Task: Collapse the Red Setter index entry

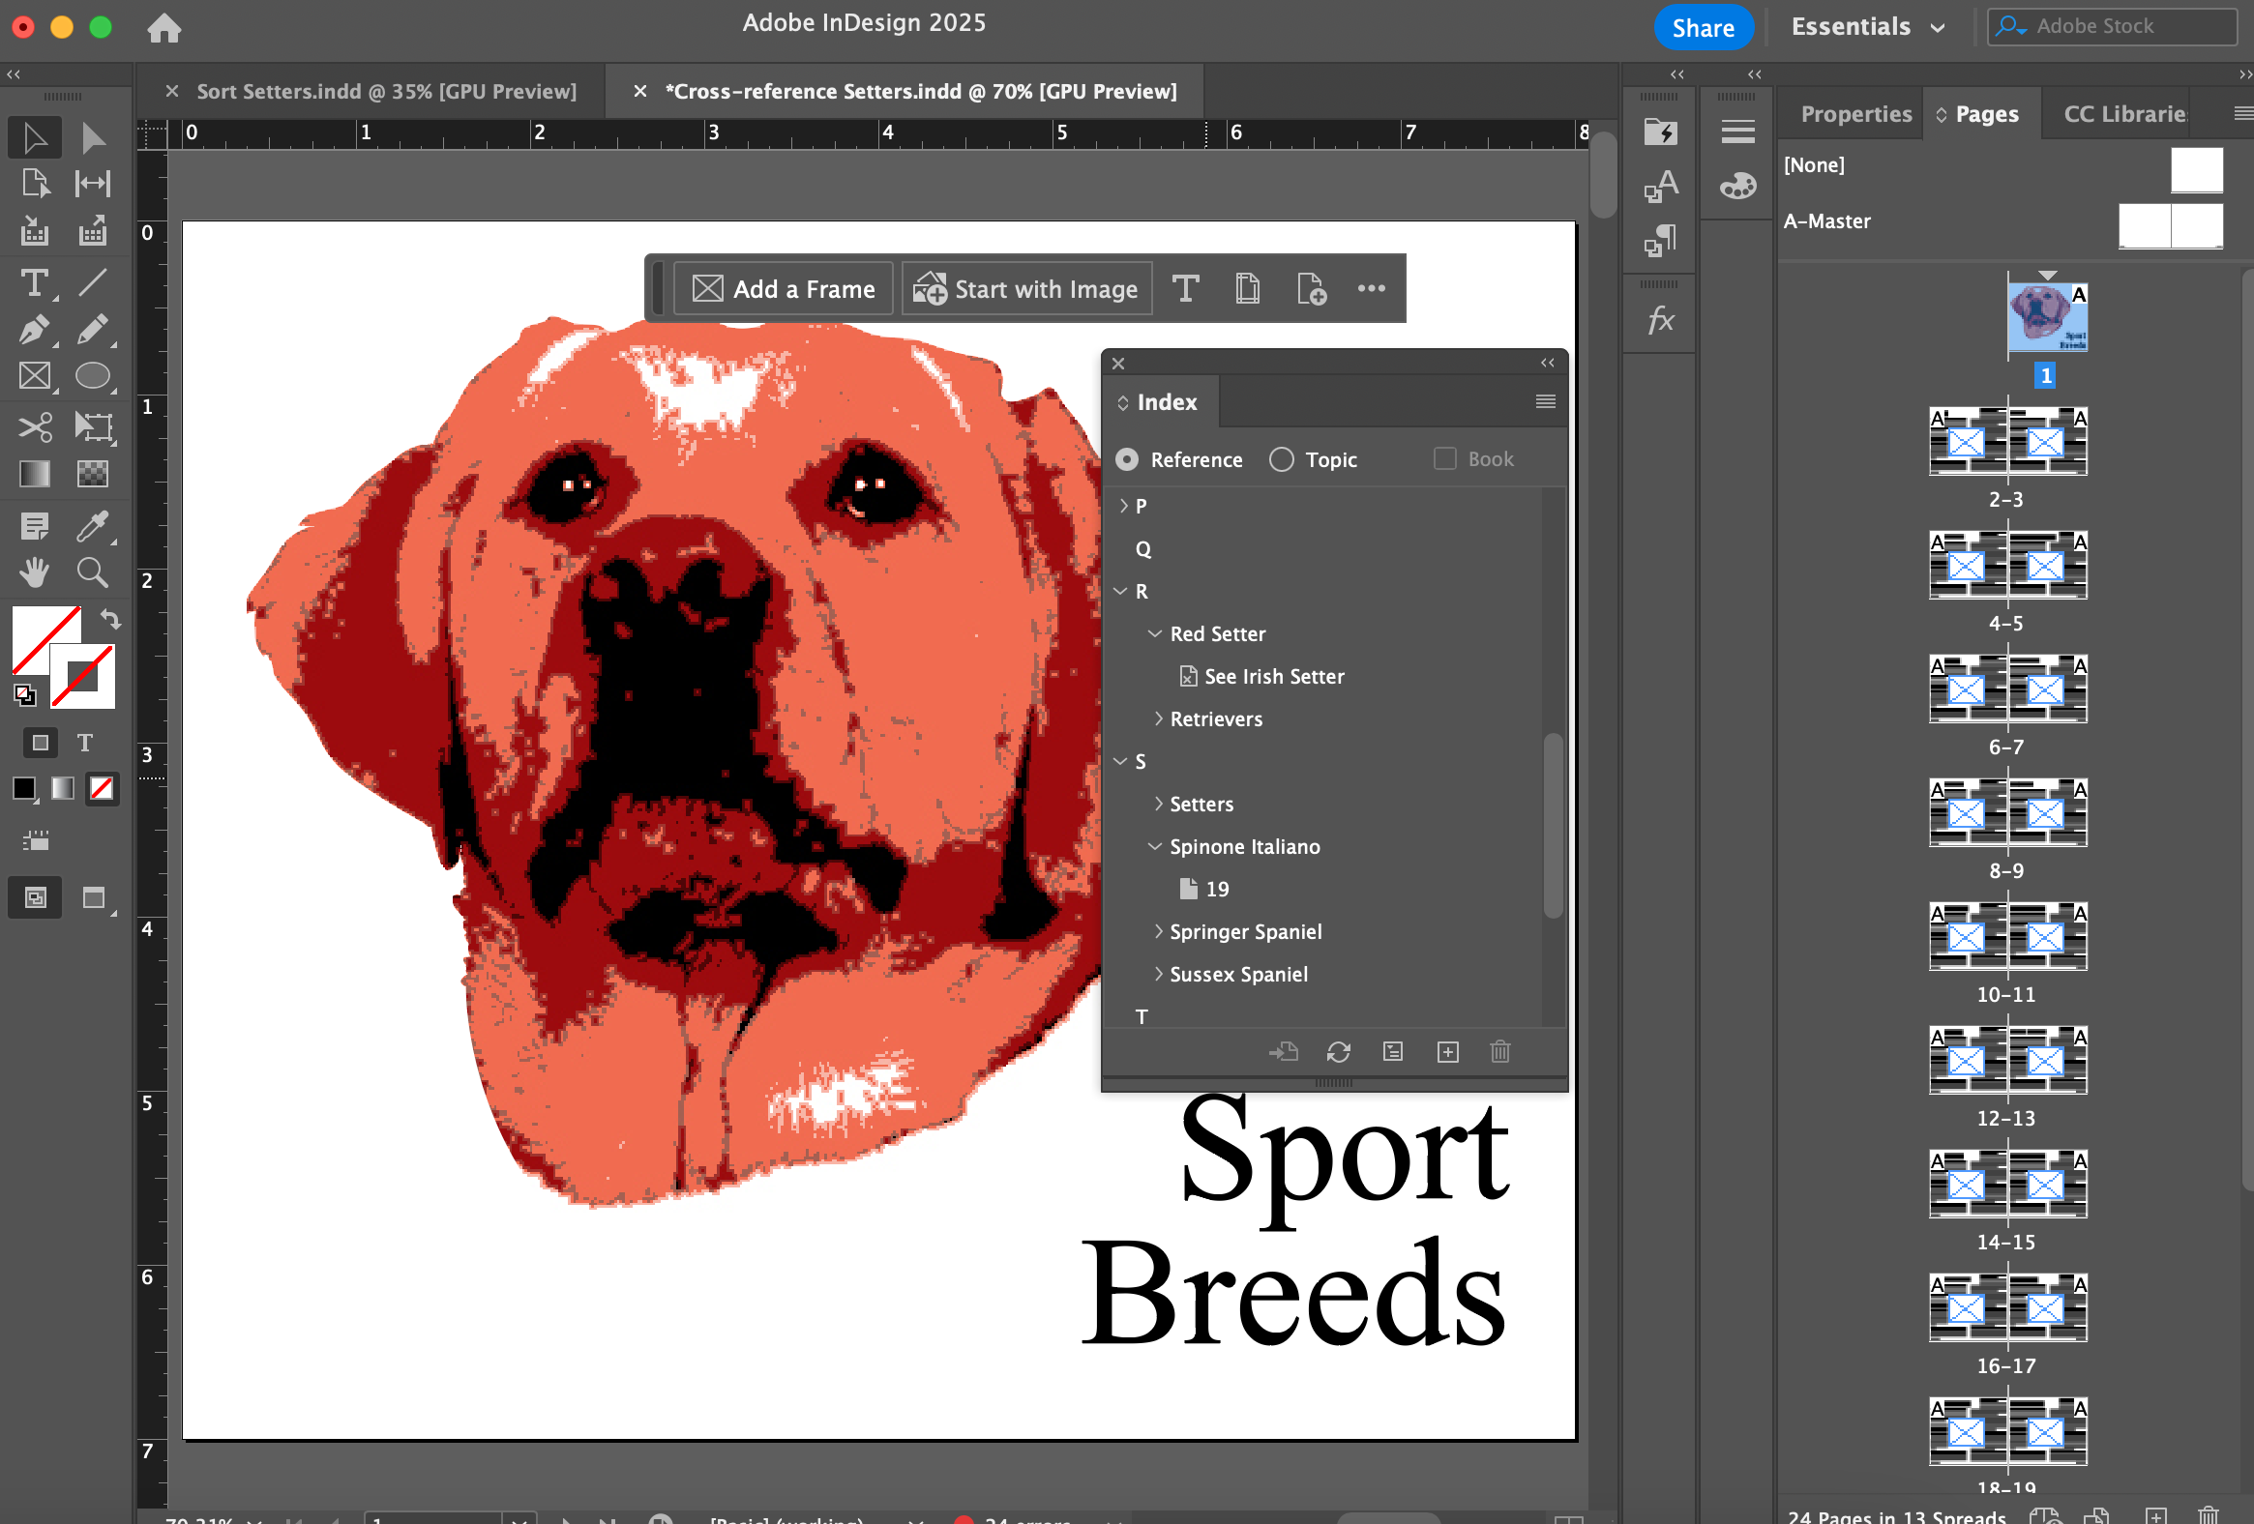Action: [x=1155, y=633]
